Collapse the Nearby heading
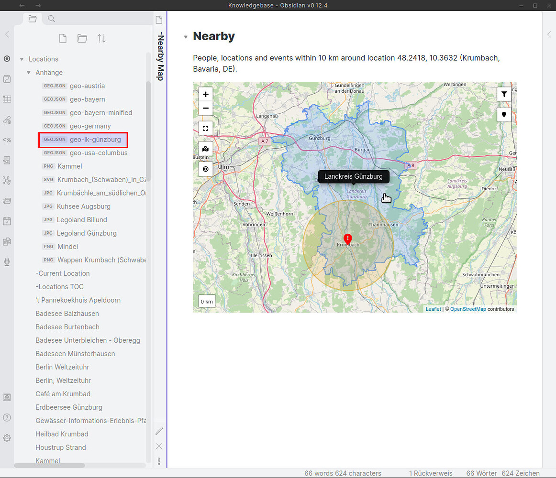The height and width of the screenshot is (478, 556). 186,36
